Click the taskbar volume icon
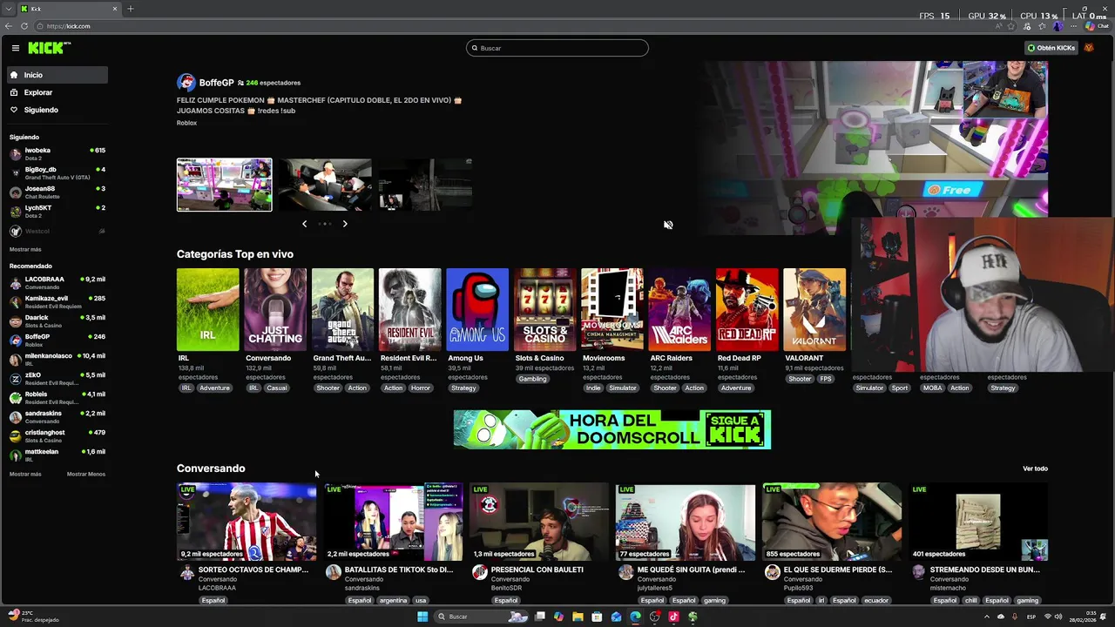 coord(1058,617)
